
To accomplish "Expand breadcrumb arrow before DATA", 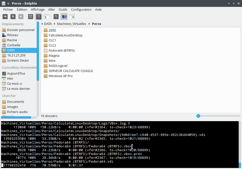I will [x=42, y=24].
